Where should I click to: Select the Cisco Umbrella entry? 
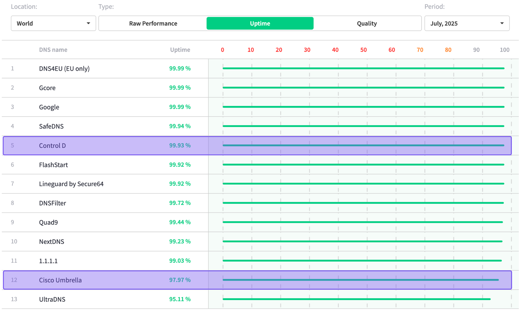click(257, 280)
